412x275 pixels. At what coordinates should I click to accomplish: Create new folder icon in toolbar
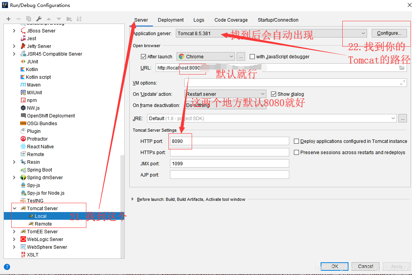69,19
